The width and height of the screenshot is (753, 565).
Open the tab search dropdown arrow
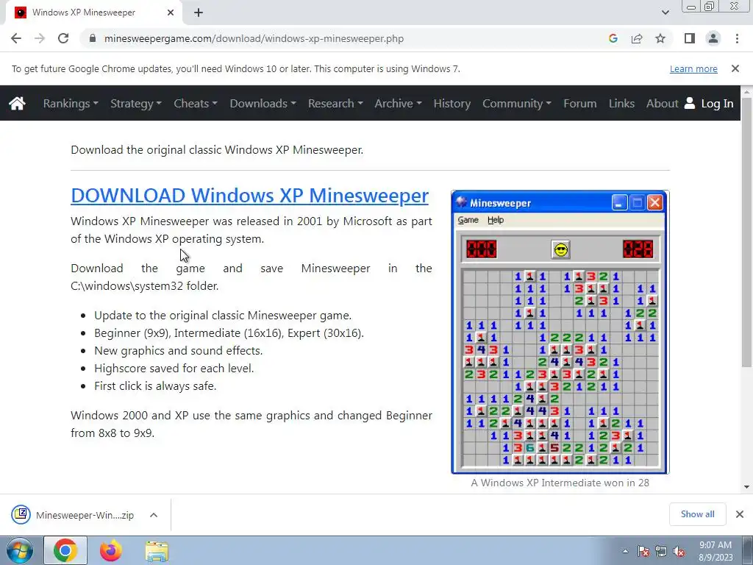tap(665, 13)
